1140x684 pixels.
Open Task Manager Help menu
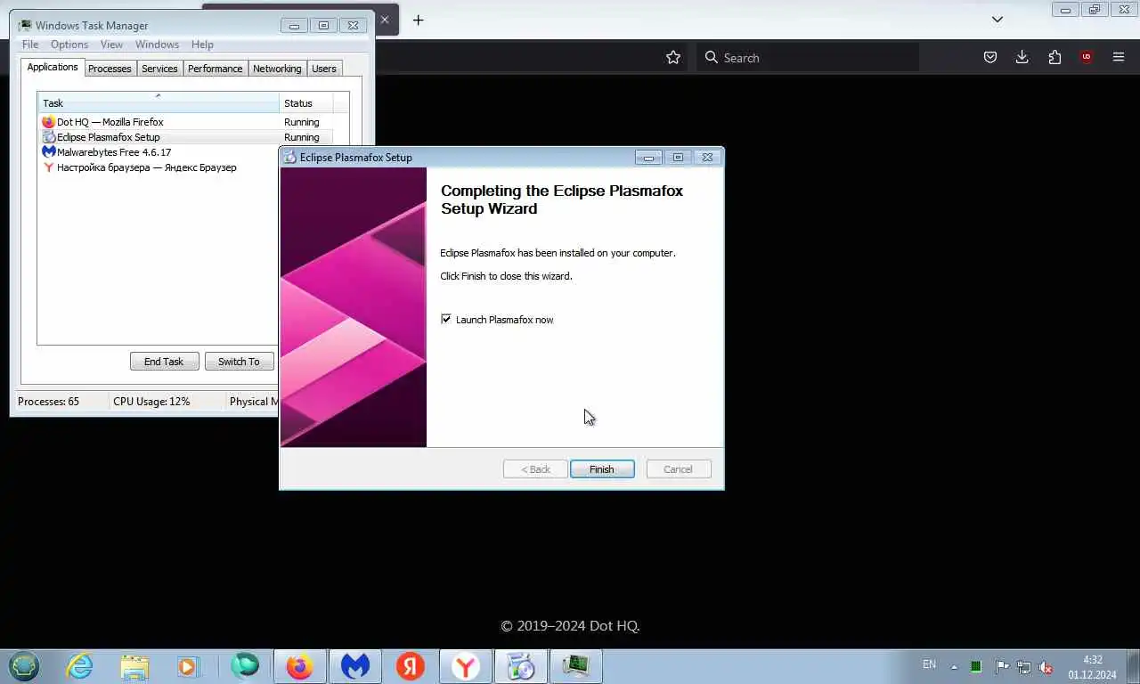click(x=202, y=45)
